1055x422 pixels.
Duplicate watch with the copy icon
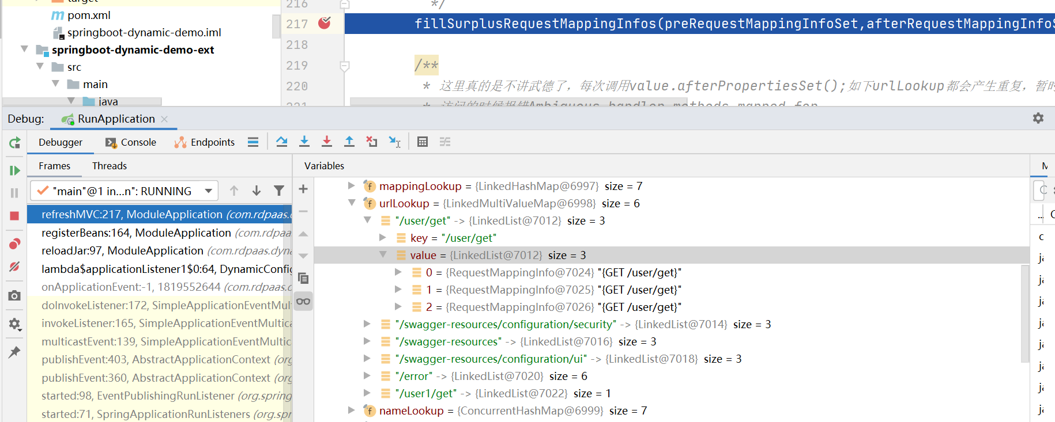tap(303, 279)
